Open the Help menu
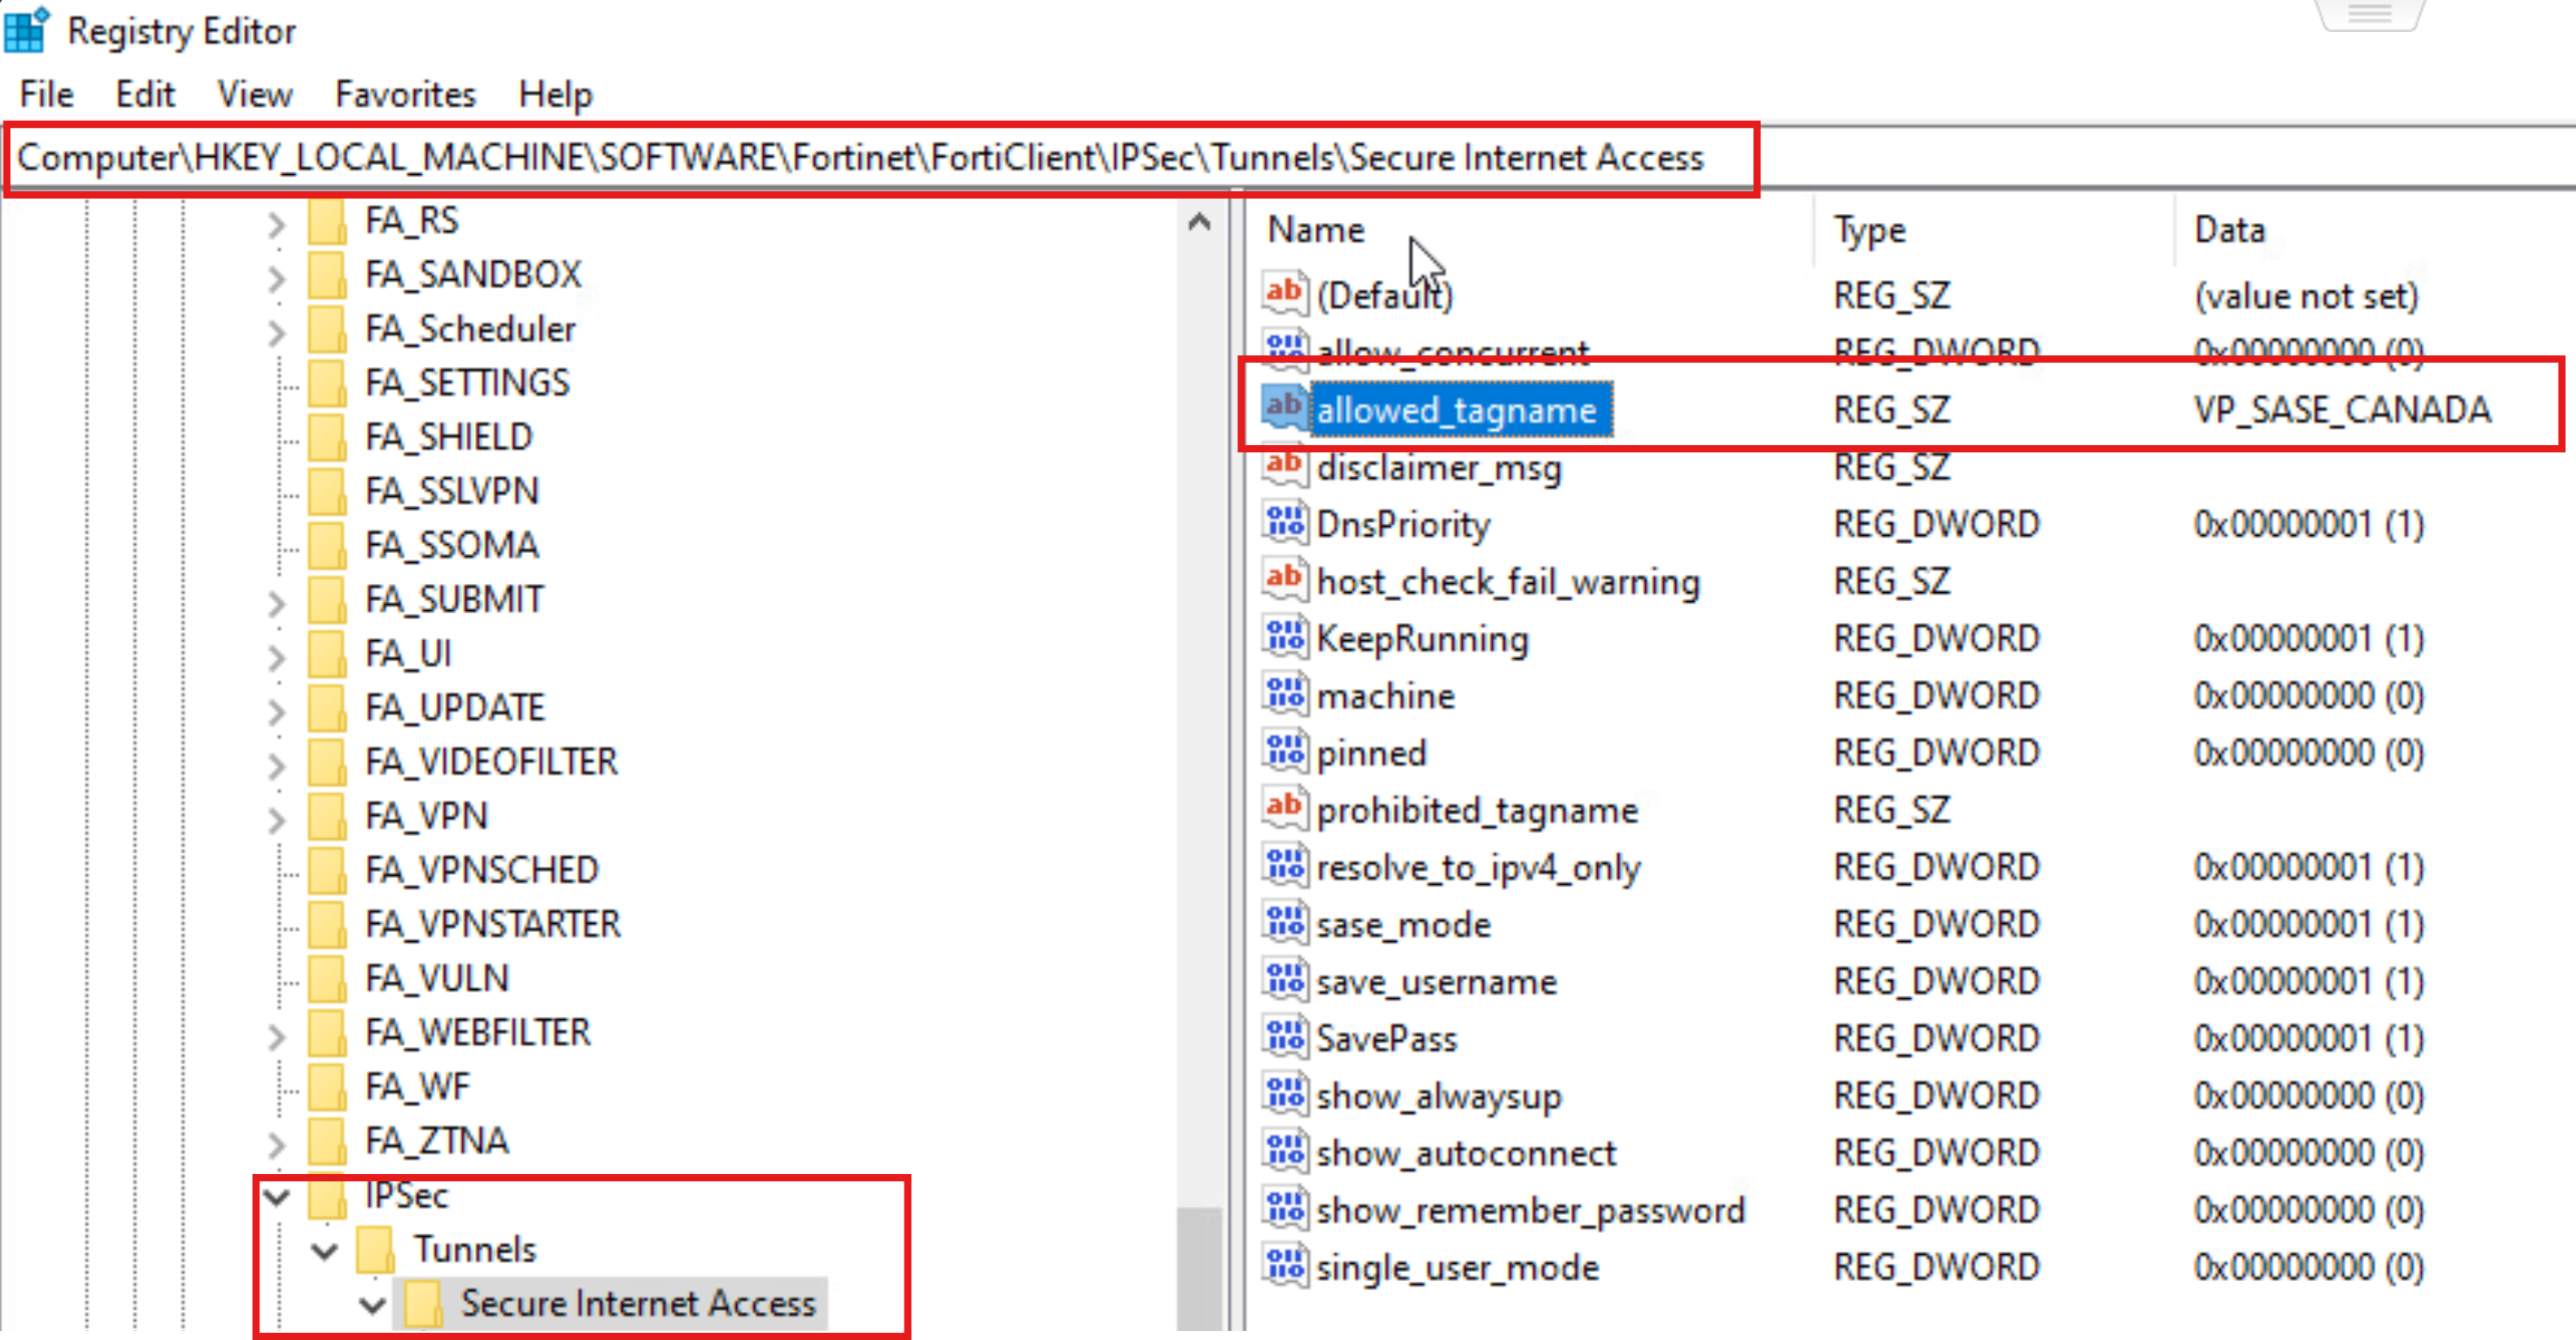Image resolution: width=2576 pixels, height=1340 pixels. point(555,94)
